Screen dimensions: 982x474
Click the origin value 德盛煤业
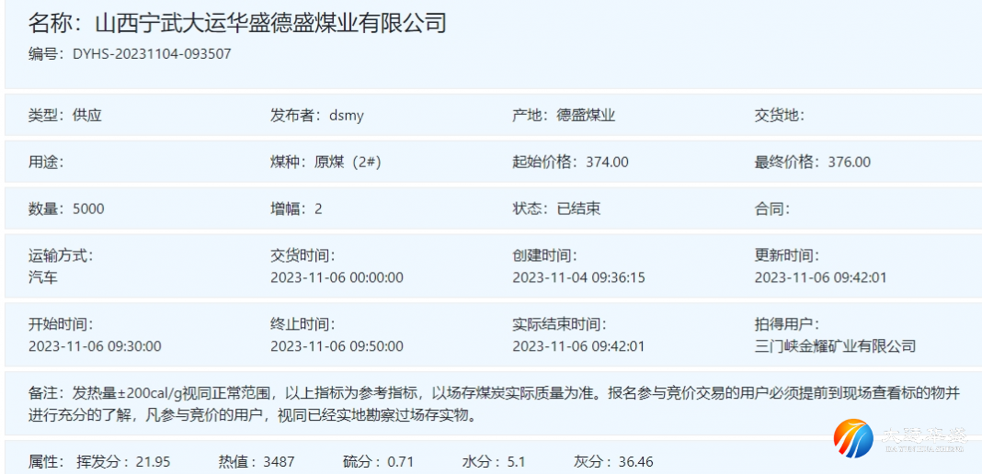[x=586, y=116]
